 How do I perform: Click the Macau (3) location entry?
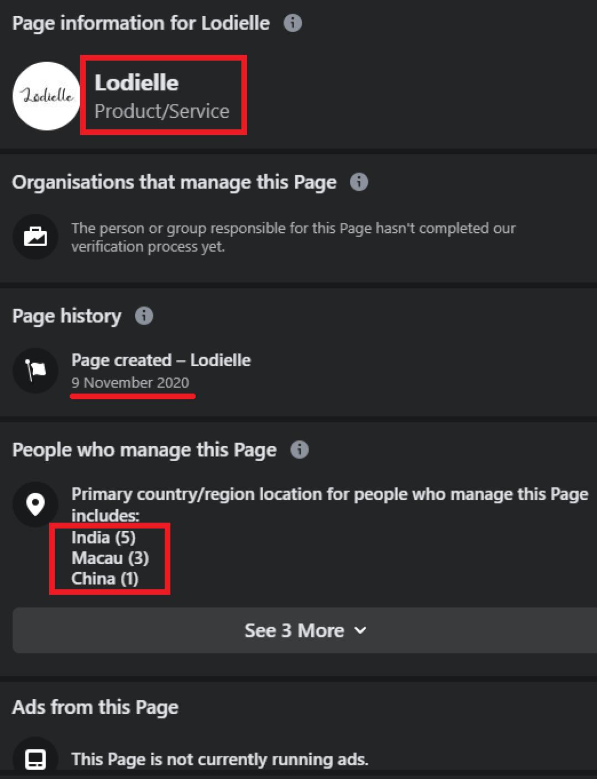[110, 557]
